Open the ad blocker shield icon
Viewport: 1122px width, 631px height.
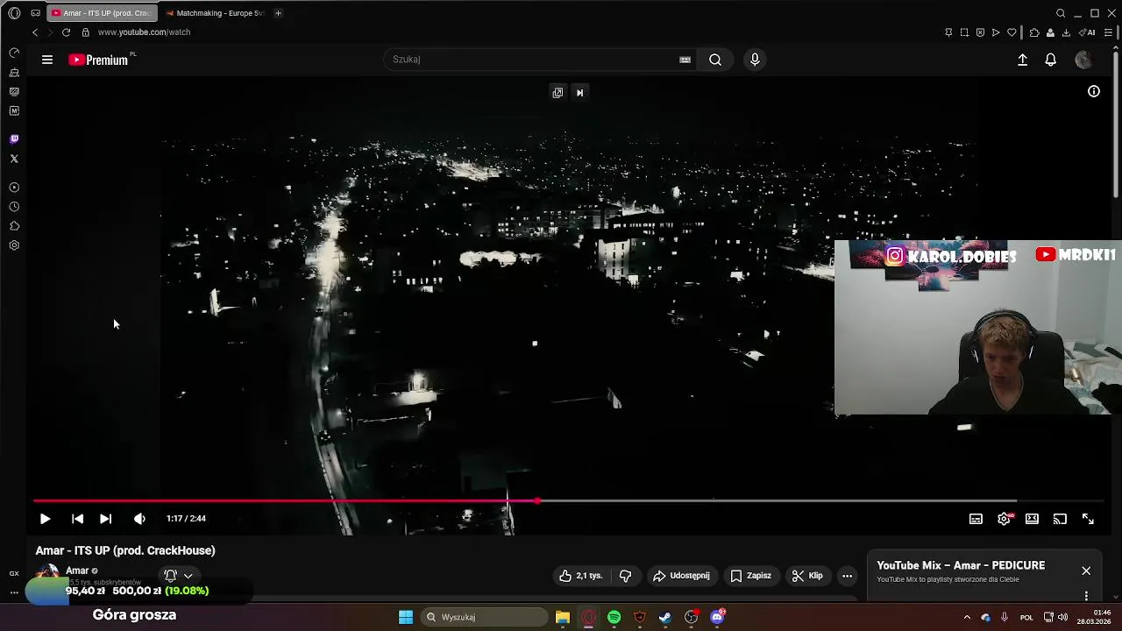point(980,32)
